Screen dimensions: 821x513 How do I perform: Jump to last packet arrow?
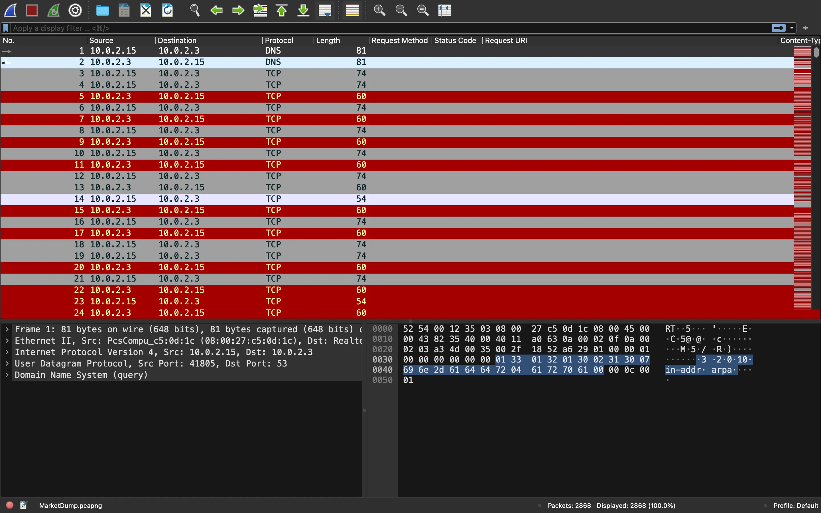(303, 10)
